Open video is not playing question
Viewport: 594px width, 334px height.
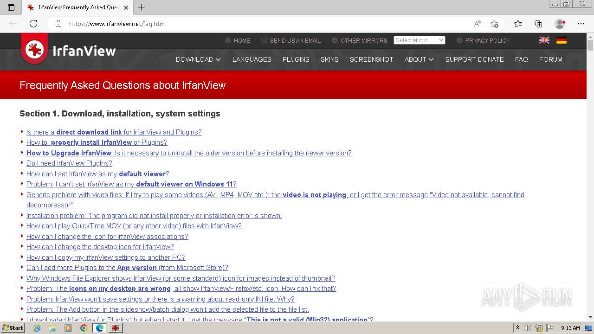pos(275,200)
